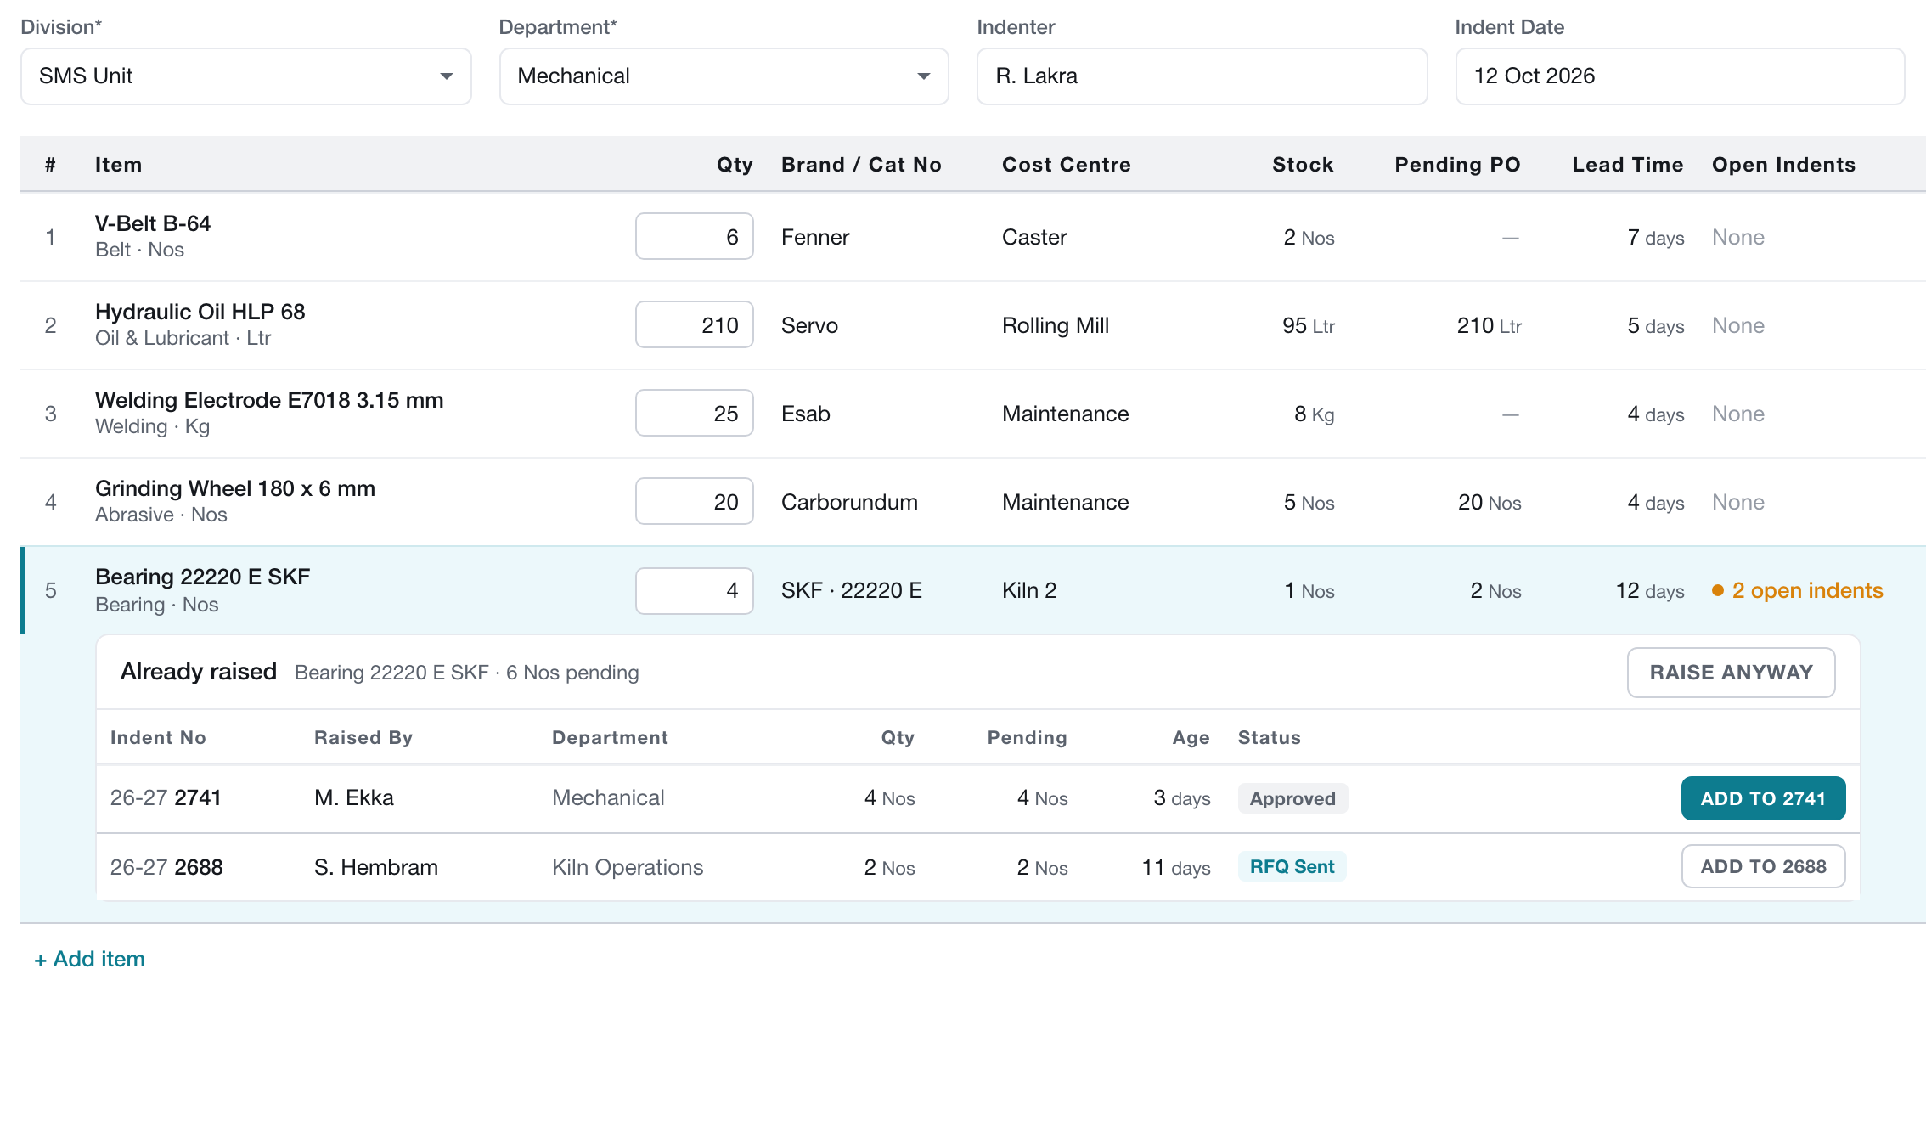Click the Fenner brand cell

click(815, 237)
